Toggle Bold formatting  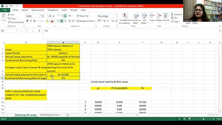[x=27, y=21]
